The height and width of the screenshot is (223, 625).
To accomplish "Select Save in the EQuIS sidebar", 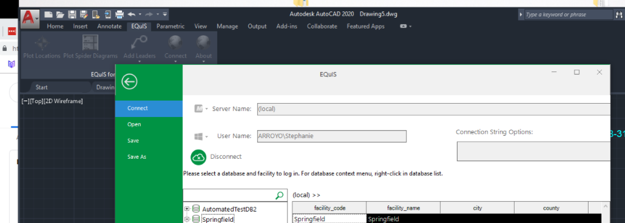I will pos(149,141).
